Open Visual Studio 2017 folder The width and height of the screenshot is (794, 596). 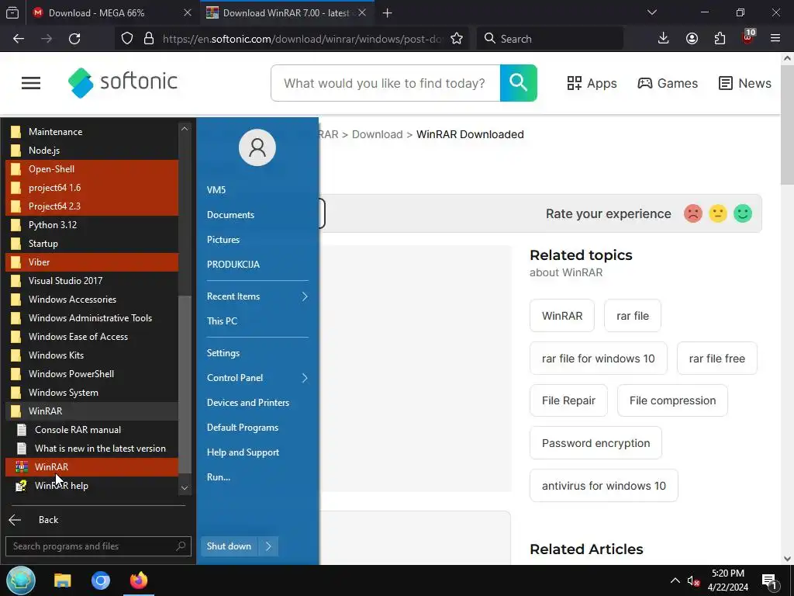(91, 281)
